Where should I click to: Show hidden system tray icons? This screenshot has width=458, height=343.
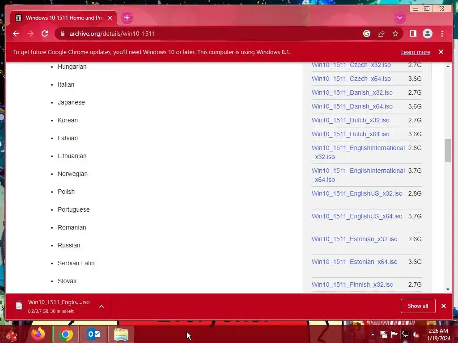pyautogui.click(x=373, y=334)
